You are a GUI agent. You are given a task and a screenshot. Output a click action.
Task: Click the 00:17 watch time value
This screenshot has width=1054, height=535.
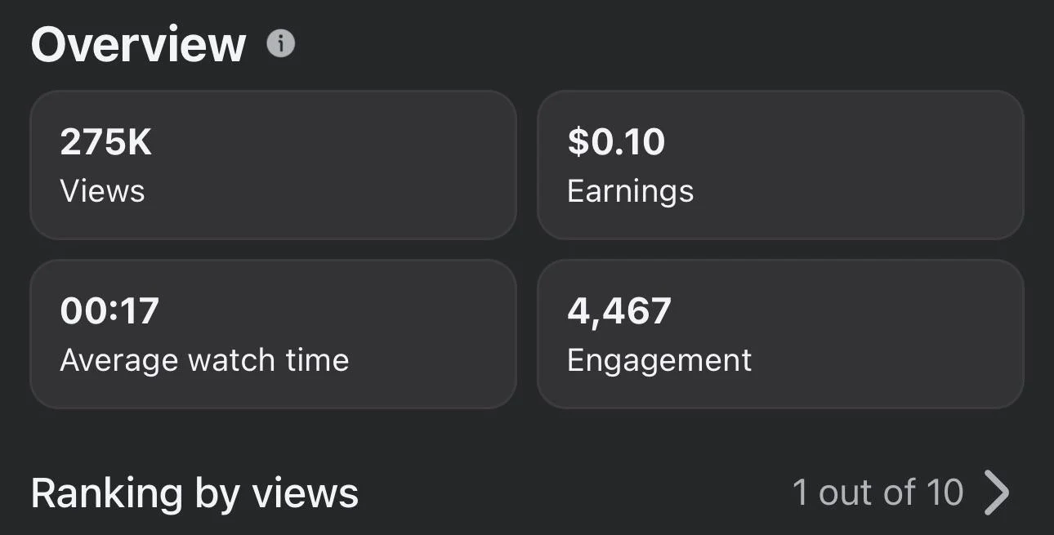(109, 311)
